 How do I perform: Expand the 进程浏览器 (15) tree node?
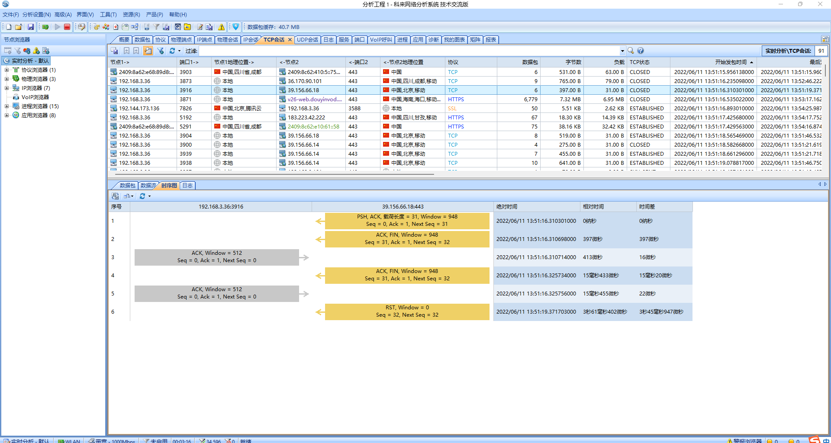click(x=6, y=106)
